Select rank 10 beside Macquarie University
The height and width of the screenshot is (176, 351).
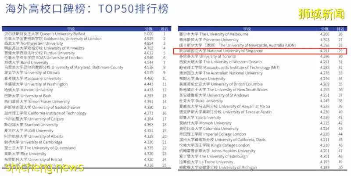(164, 79)
